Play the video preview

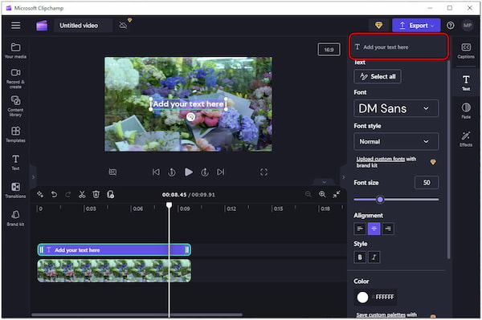coord(189,172)
